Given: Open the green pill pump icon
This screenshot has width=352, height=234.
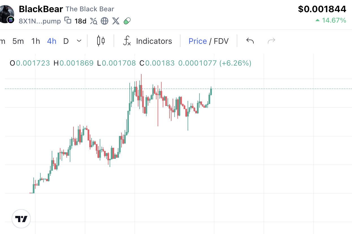Looking at the screenshot, I should tap(127, 21).
